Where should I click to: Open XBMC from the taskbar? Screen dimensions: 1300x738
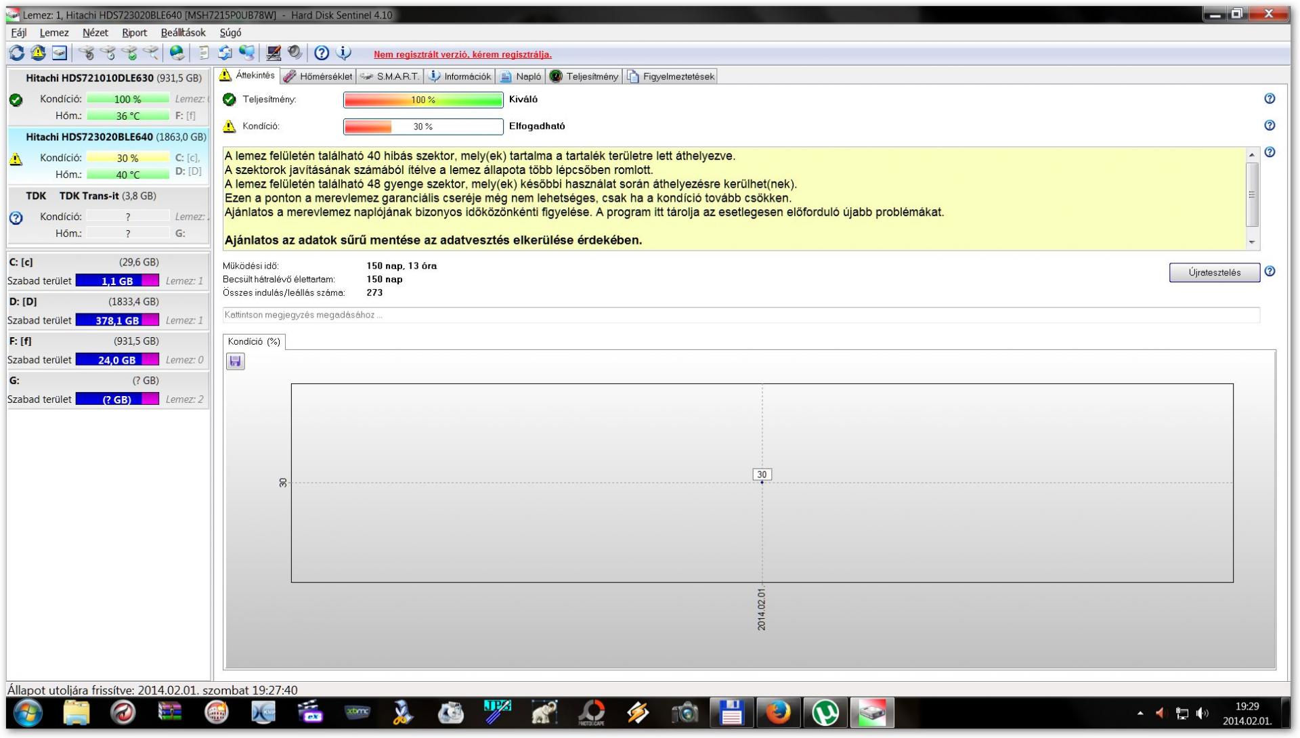(x=357, y=713)
